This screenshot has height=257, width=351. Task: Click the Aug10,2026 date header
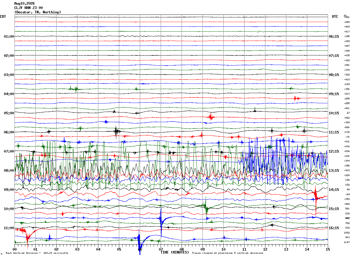pyautogui.click(x=24, y=3)
